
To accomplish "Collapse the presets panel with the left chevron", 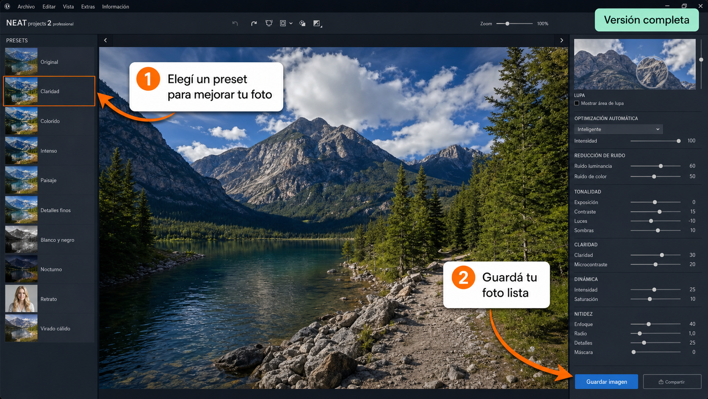I will pos(105,40).
